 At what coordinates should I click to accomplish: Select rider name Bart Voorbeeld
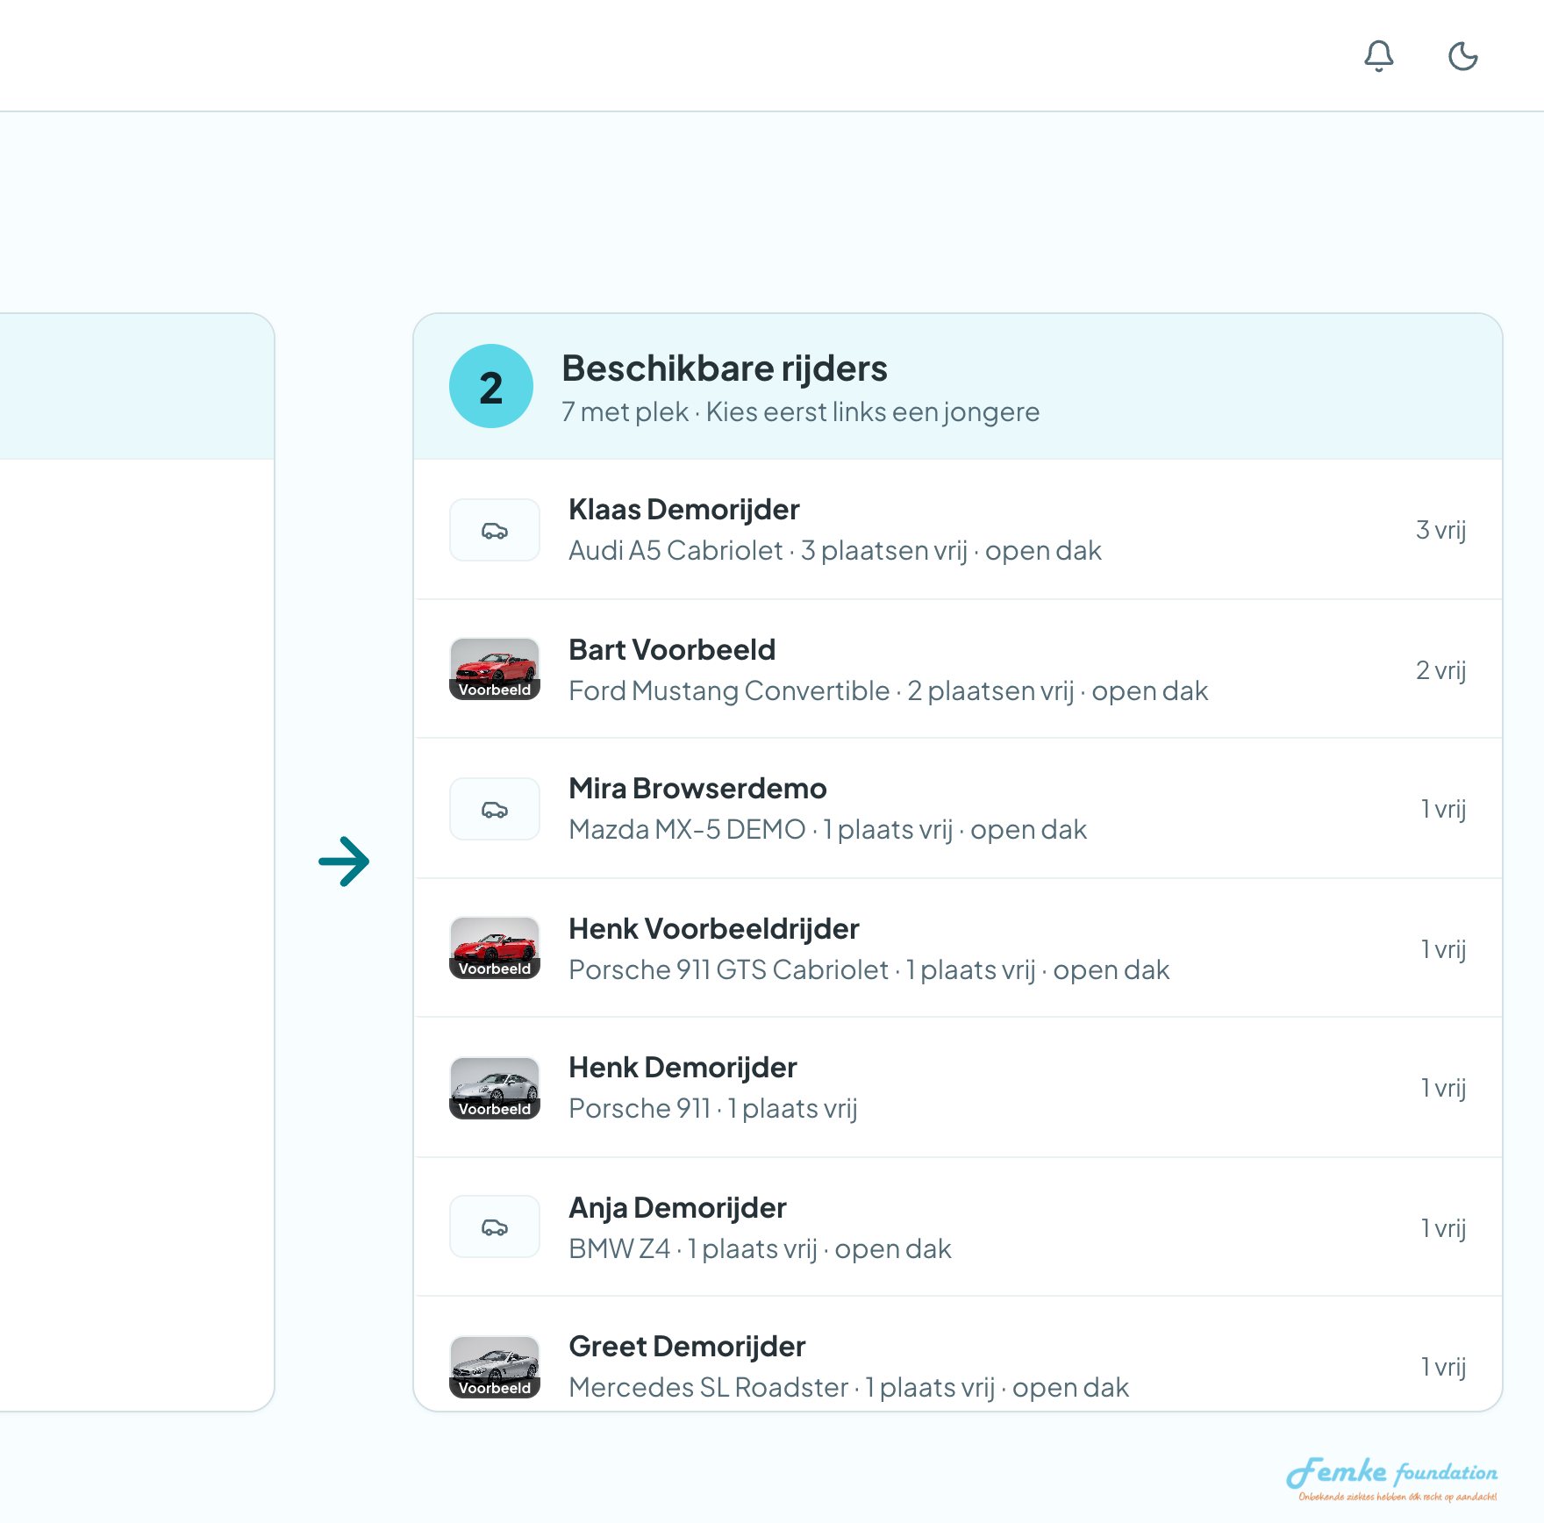672,649
